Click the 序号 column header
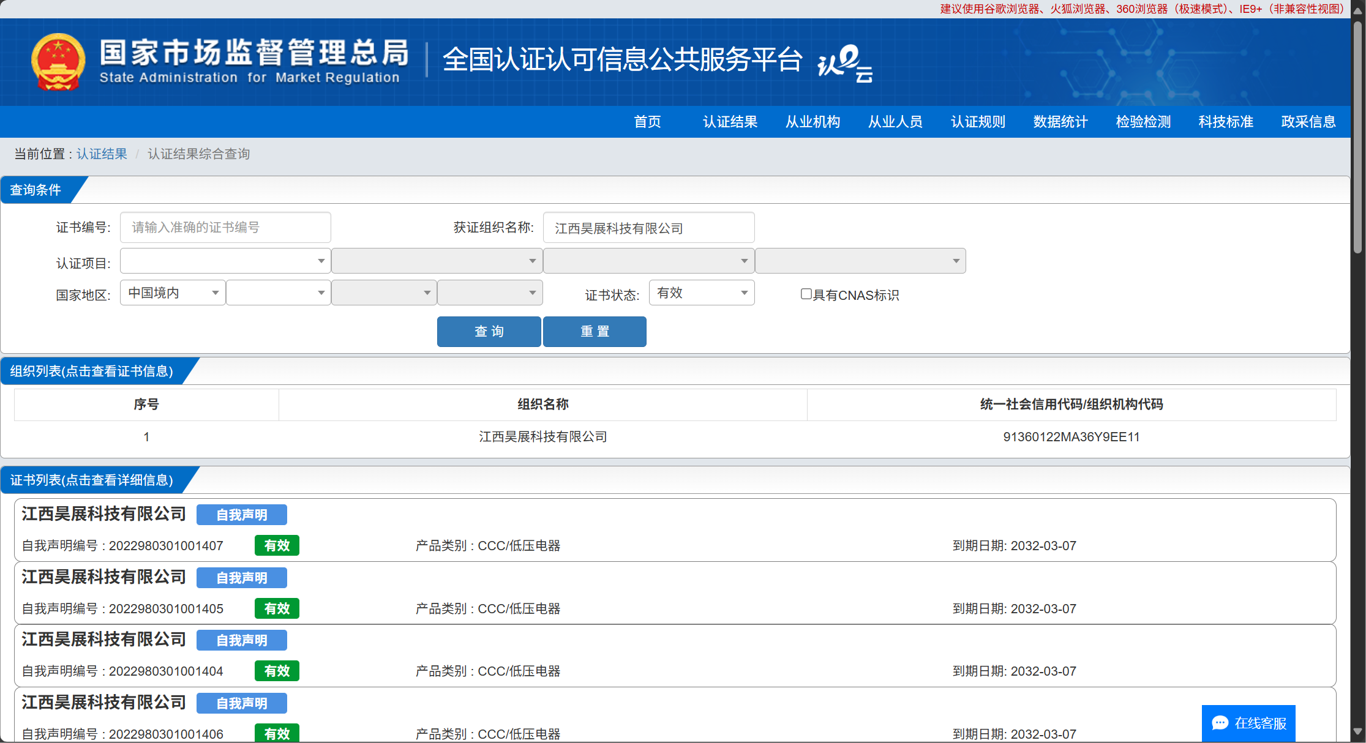The image size is (1366, 743). tap(146, 404)
